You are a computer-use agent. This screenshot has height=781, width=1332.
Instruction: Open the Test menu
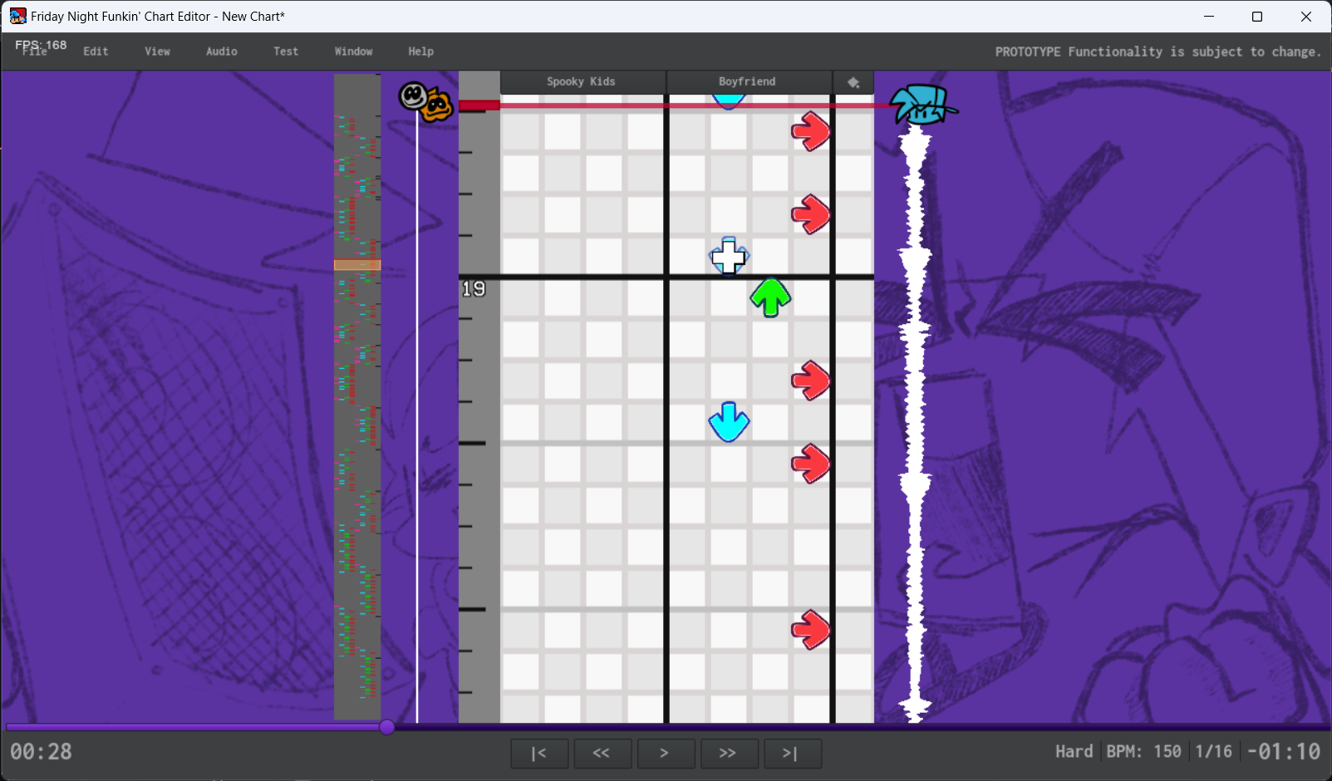[x=286, y=52]
